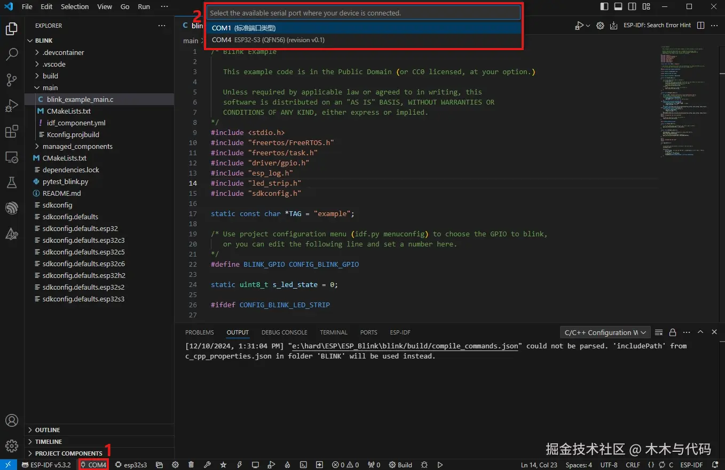The image size is (725, 470).
Task: Expand the OUTLINE section
Action: pos(48,430)
